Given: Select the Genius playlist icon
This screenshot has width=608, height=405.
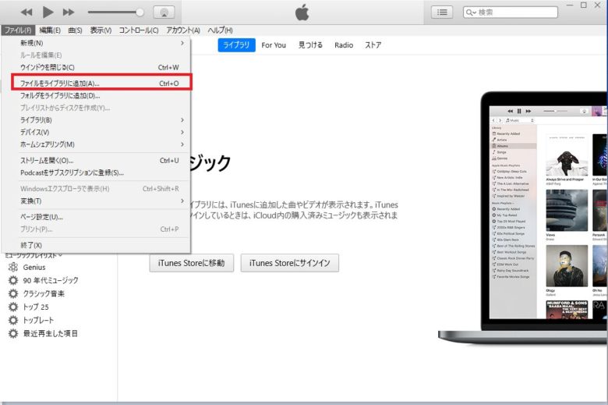Looking at the screenshot, I should coord(13,267).
